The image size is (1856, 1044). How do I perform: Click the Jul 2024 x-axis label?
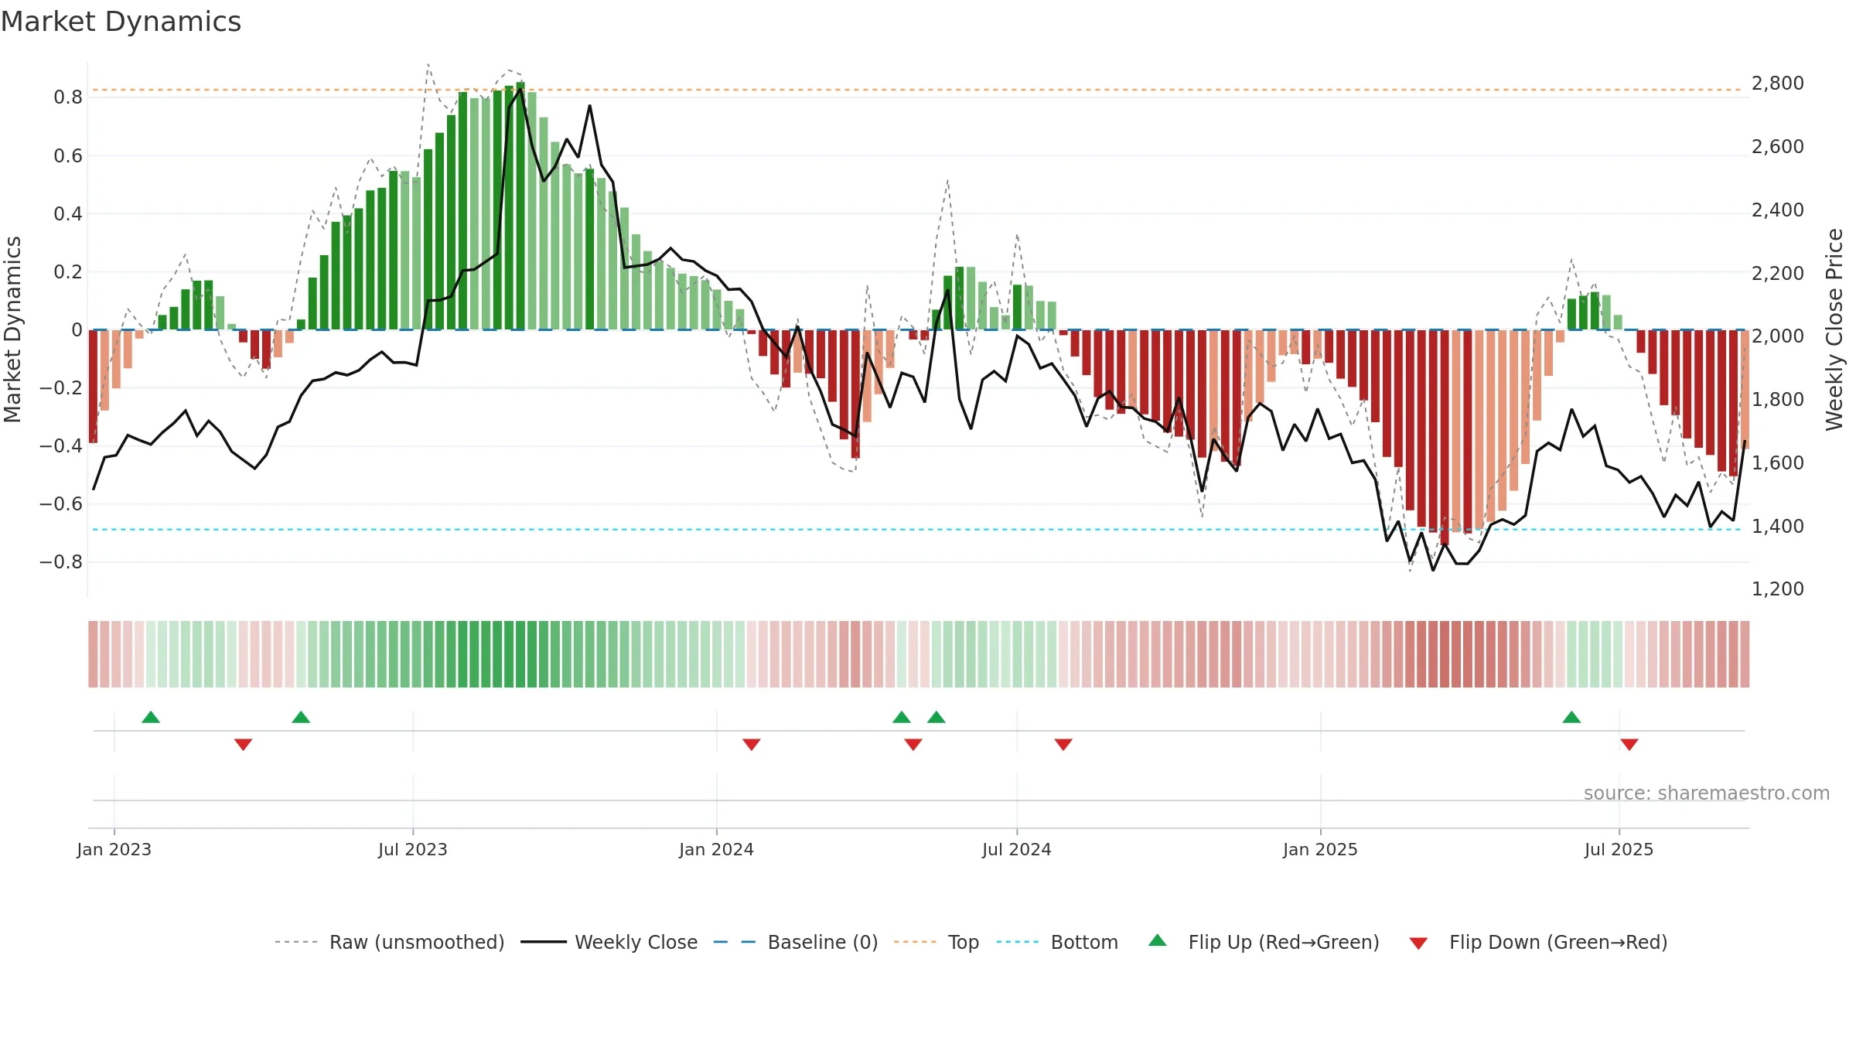click(1017, 849)
